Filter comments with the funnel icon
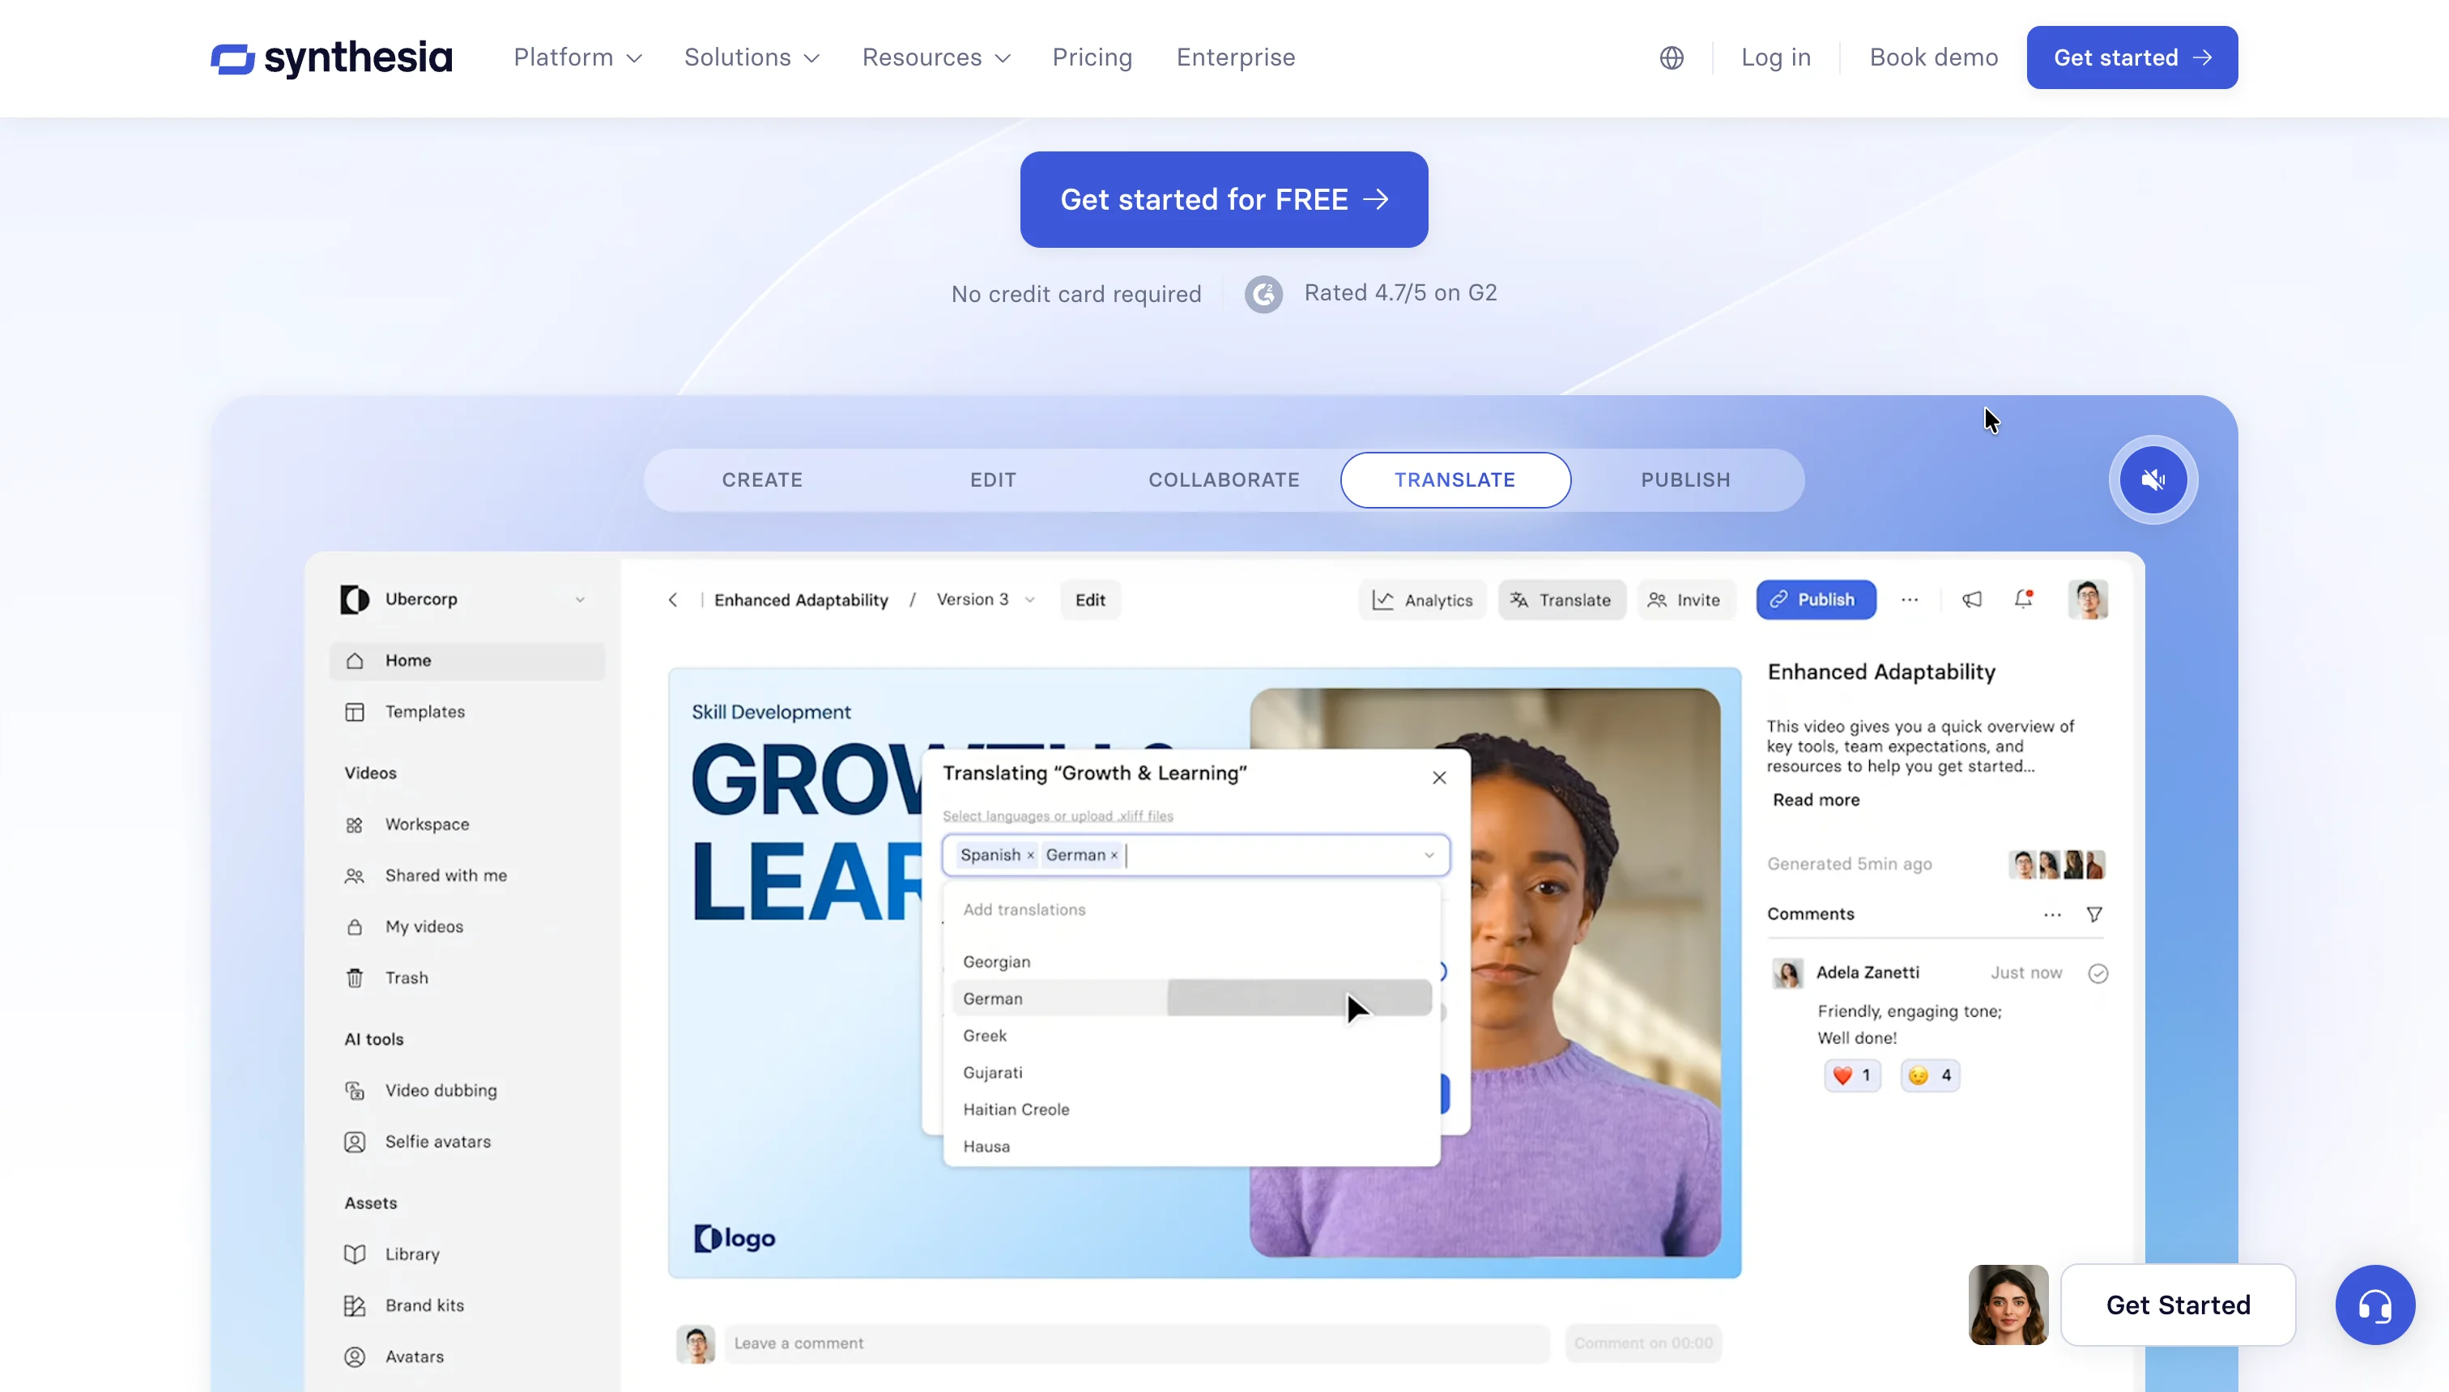 [x=2093, y=914]
